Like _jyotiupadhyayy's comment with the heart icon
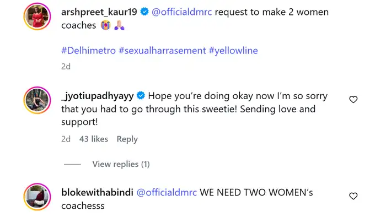386x217 pixels. (x=353, y=100)
